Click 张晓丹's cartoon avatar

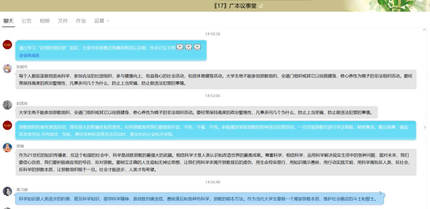pos(7,68)
